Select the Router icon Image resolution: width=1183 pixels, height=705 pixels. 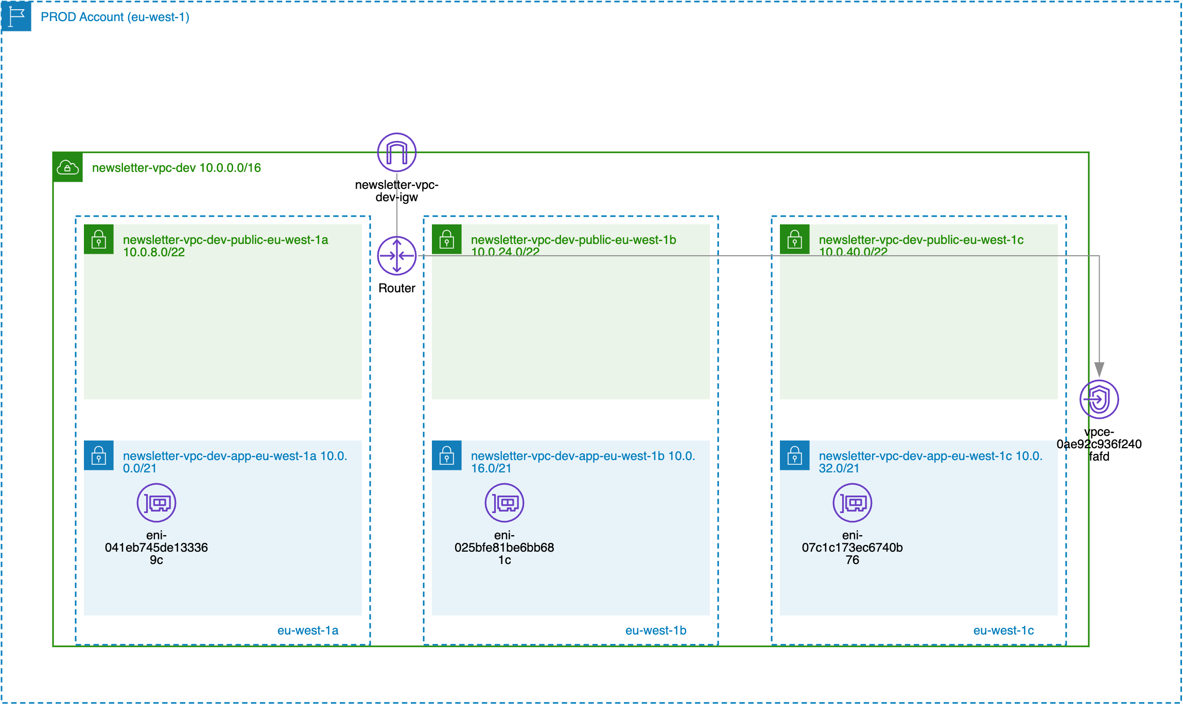coord(397,256)
